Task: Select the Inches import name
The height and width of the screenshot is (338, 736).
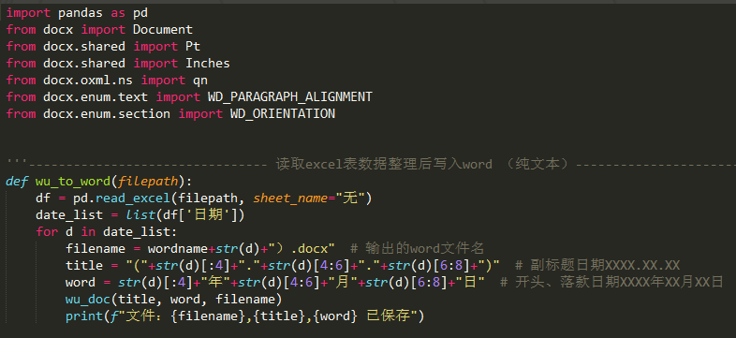Action: [x=208, y=64]
